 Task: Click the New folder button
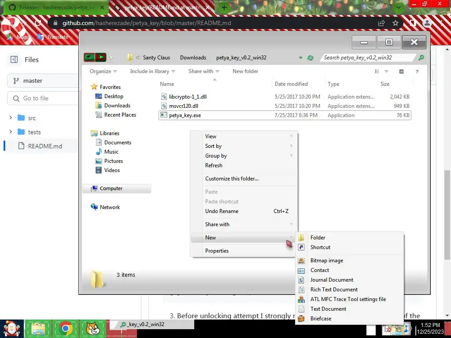[245, 71]
